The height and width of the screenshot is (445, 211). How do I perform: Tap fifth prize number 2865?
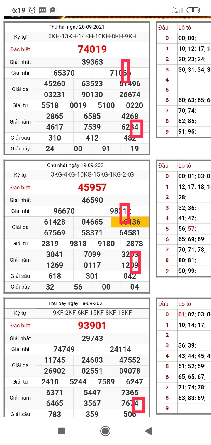point(55,116)
